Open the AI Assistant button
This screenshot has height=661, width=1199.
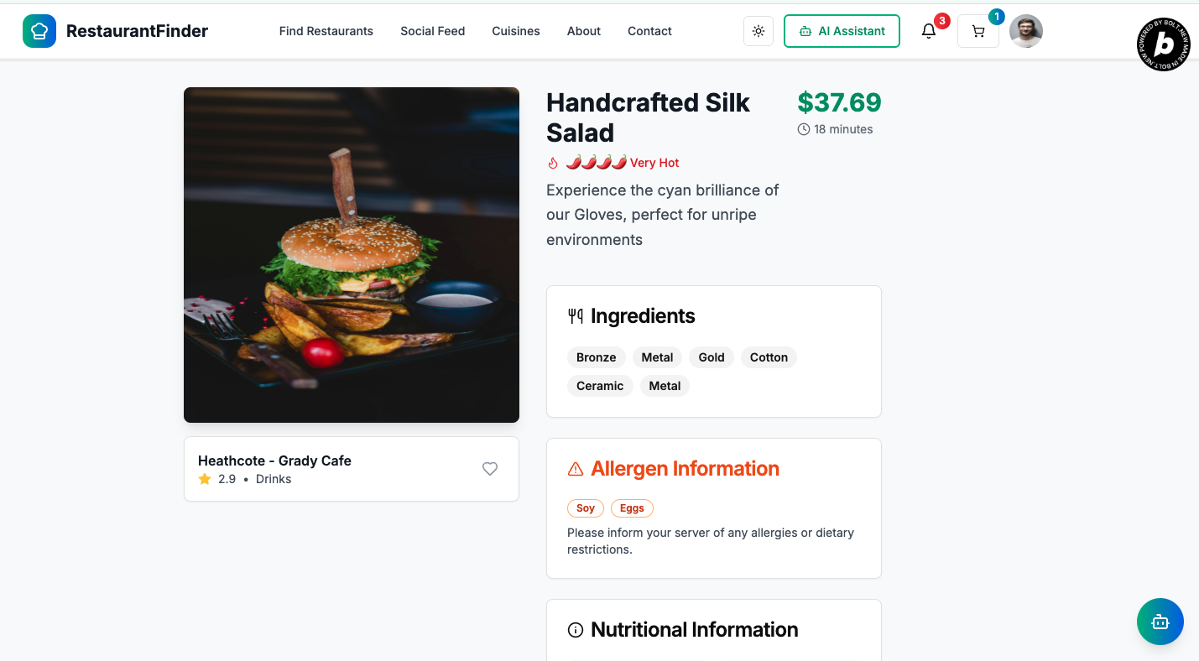pos(842,31)
